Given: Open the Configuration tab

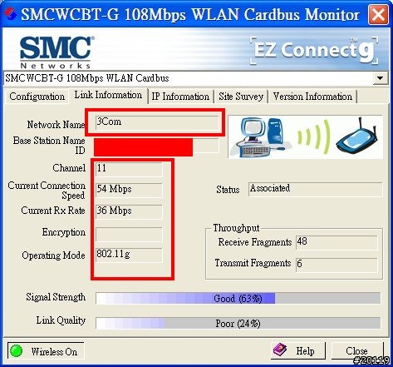Looking at the screenshot, I should 37,97.
